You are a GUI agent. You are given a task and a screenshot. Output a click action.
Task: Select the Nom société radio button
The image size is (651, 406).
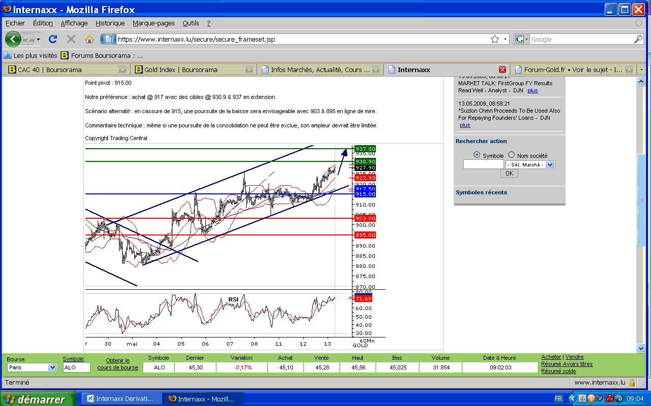click(x=512, y=155)
